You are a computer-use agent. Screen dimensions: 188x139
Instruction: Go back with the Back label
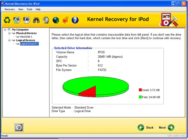click(150, 128)
